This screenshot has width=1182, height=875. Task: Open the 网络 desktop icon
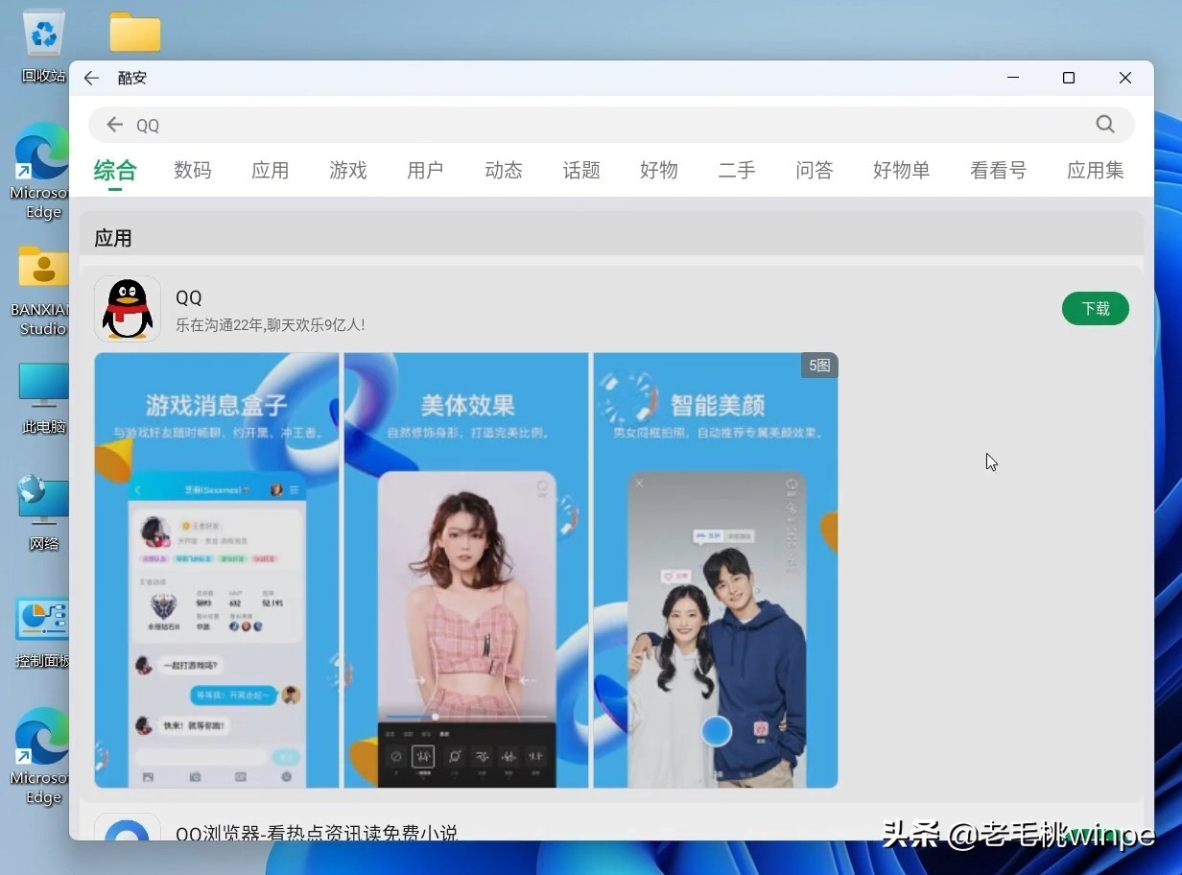[x=43, y=513]
